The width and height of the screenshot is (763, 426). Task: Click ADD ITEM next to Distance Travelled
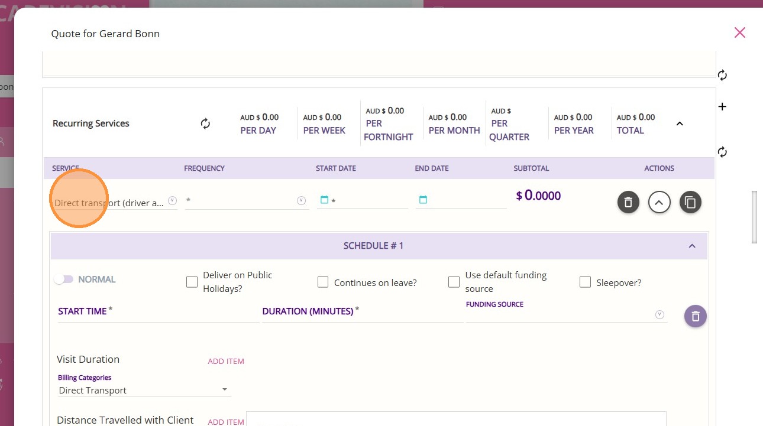(226, 422)
